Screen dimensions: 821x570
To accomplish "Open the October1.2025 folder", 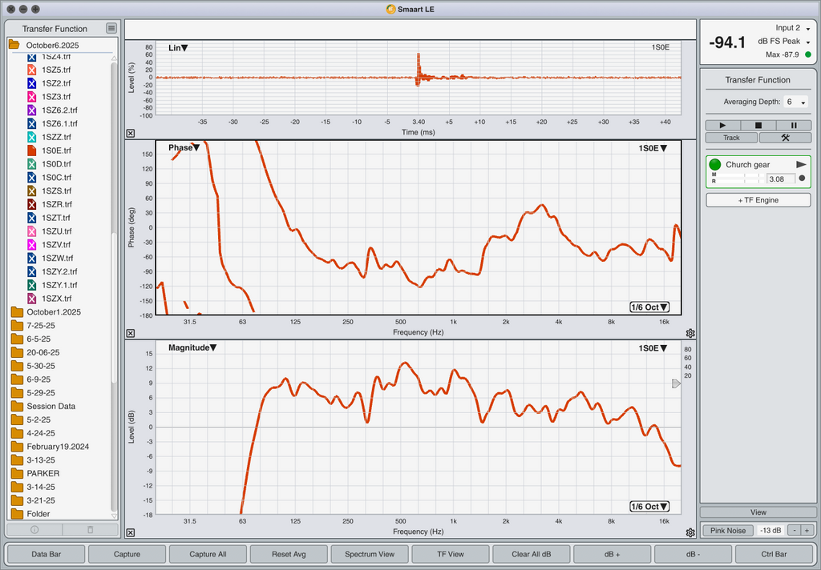I will point(53,311).
